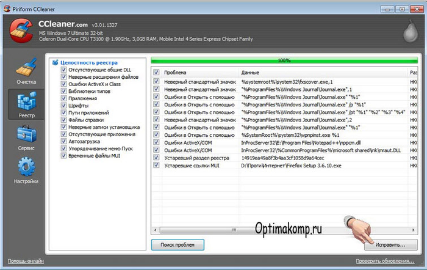Open the Настройки (Options) gear section

[26, 170]
